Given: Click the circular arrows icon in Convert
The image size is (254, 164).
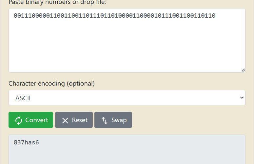Looking at the screenshot, I should click(19, 121).
